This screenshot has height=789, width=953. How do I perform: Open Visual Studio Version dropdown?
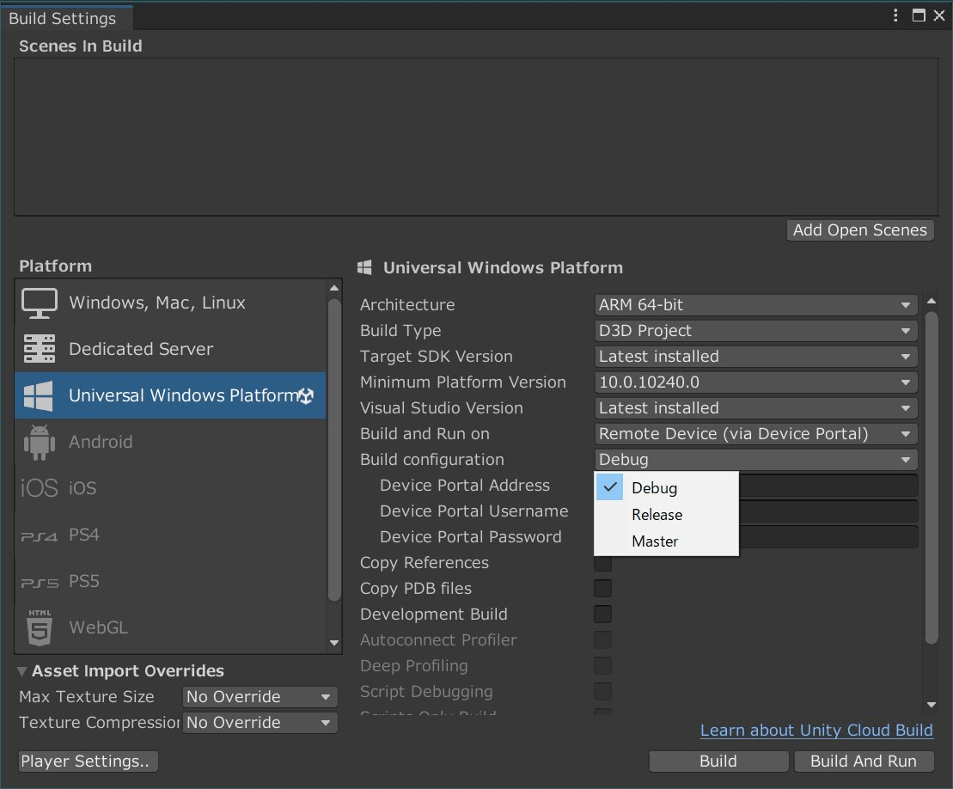click(756, 408)
